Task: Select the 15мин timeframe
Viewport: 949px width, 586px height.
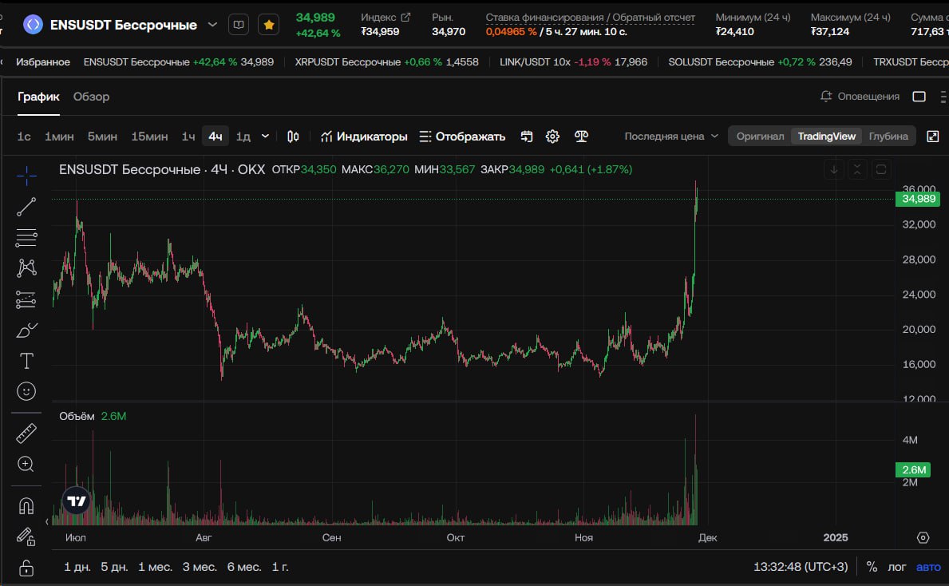Action: coord(149,137)
